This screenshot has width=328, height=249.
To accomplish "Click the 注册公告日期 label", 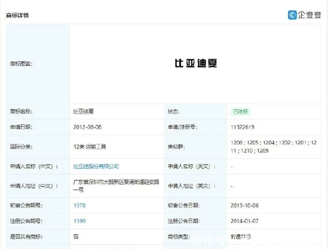I will [x=184, y=221].
